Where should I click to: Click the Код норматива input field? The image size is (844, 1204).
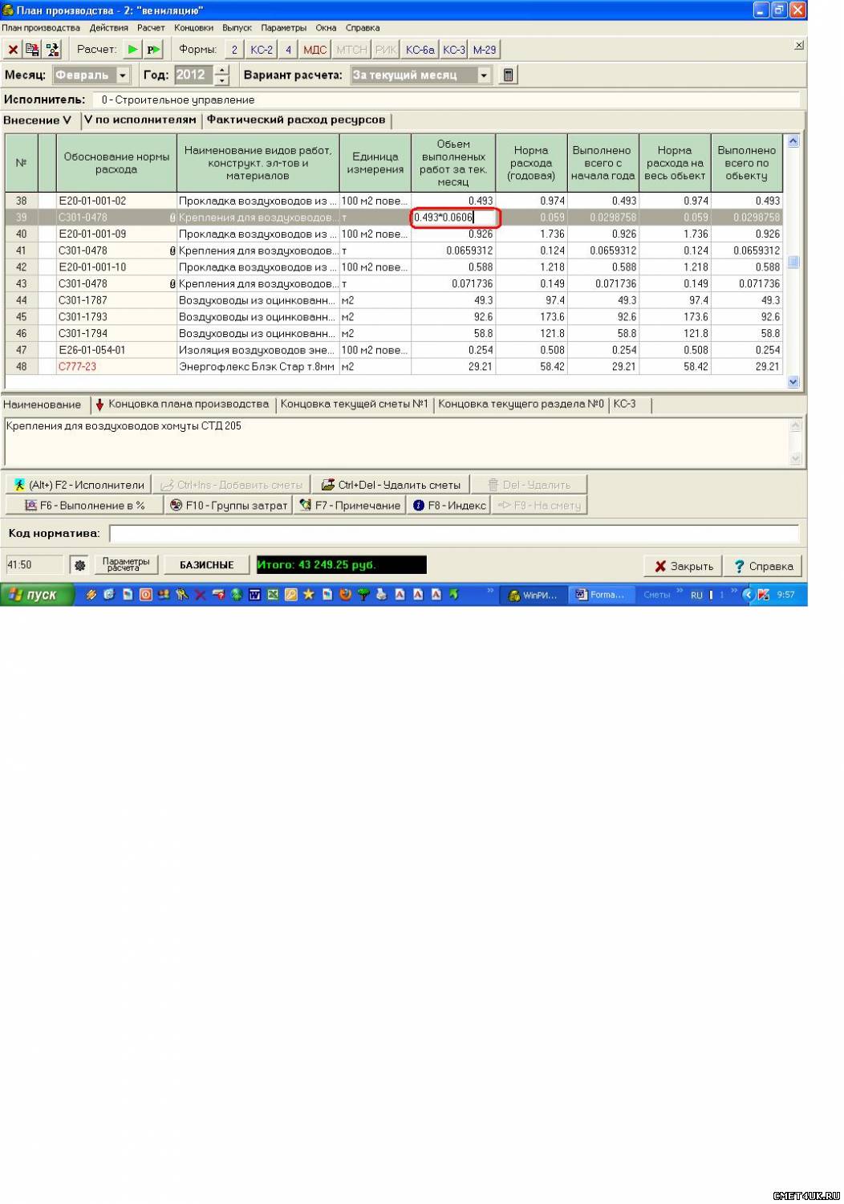pos(454,534)
